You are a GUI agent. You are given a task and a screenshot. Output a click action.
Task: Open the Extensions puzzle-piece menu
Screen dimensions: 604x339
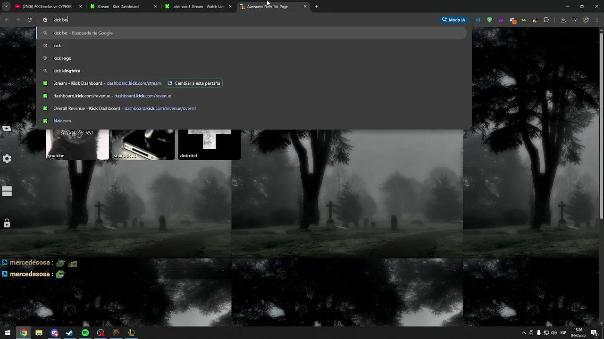(x=546, y=20)
